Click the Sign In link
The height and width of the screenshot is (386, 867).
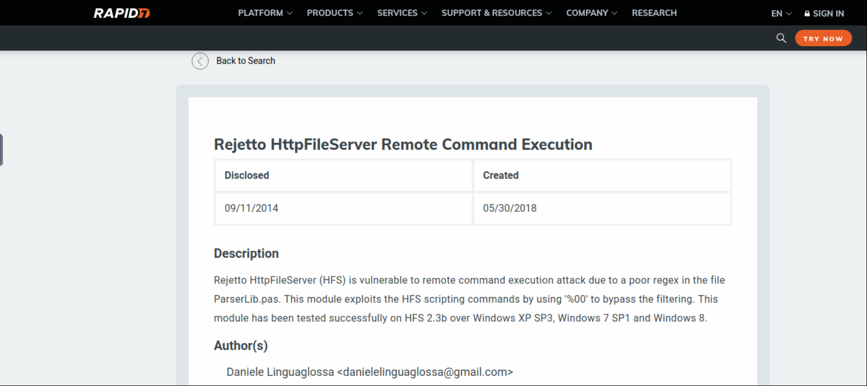click(x=824, y=13)
